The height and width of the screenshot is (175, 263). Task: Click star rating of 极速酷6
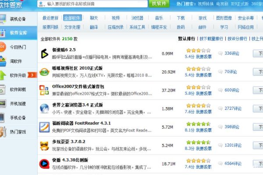pos(198,50)
